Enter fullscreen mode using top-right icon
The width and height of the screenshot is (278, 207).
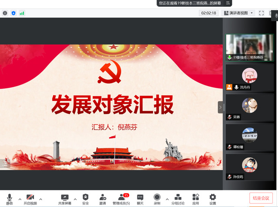click(x=261, y=13)
